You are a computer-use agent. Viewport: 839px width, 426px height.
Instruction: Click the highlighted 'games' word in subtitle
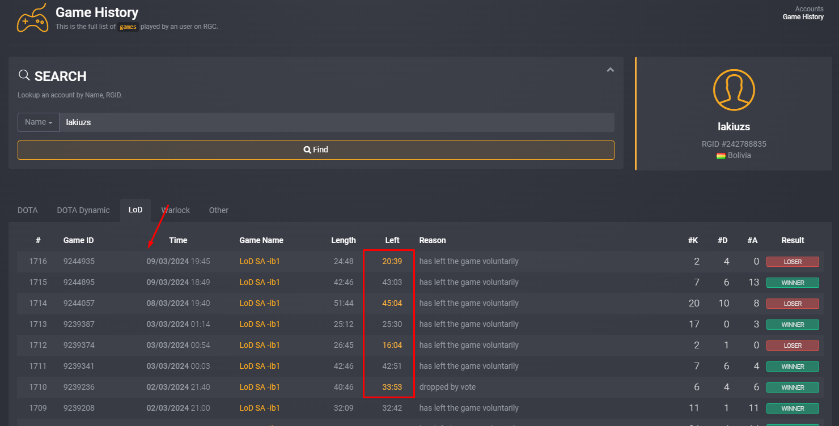tap(128, 27)
